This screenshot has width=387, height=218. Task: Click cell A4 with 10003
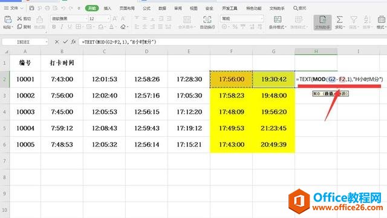(25, 112)
